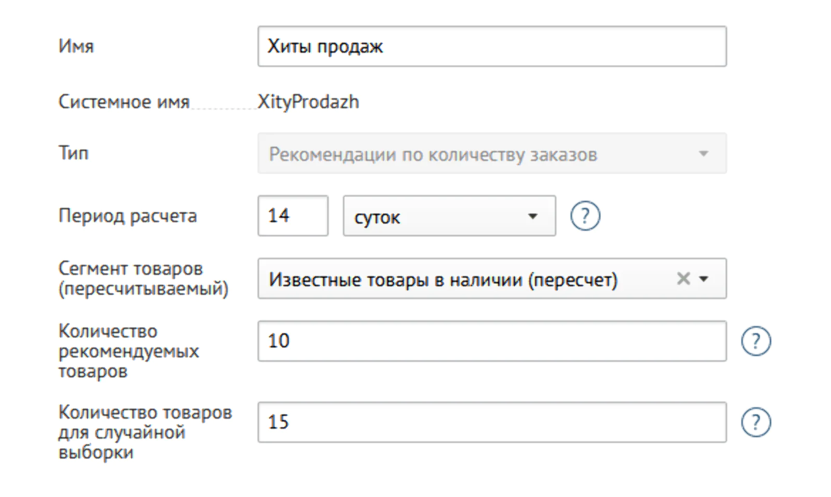Image resolution: width=831 pixels, height=497 pixels.
Task: Click the Имя input field with Хиты продаж
Action: (x=492, y=46)
